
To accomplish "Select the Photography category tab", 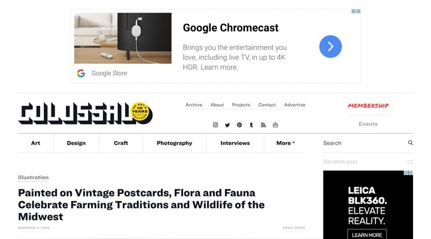I will (174, 143).
